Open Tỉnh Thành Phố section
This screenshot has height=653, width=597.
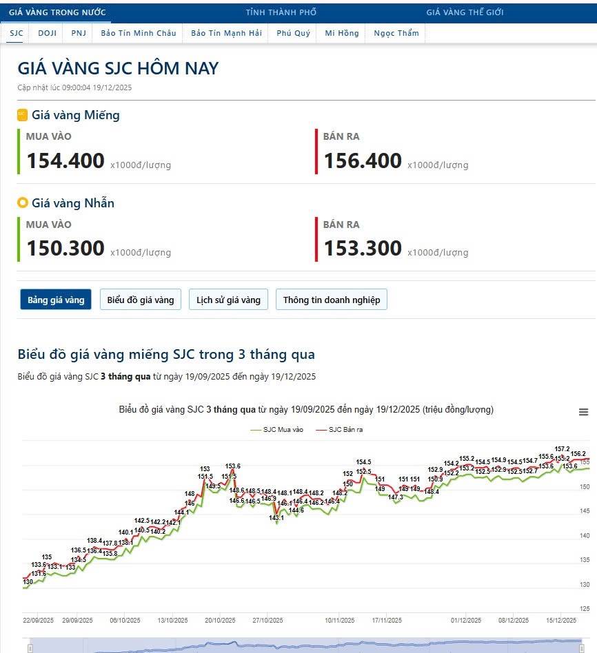281,12
